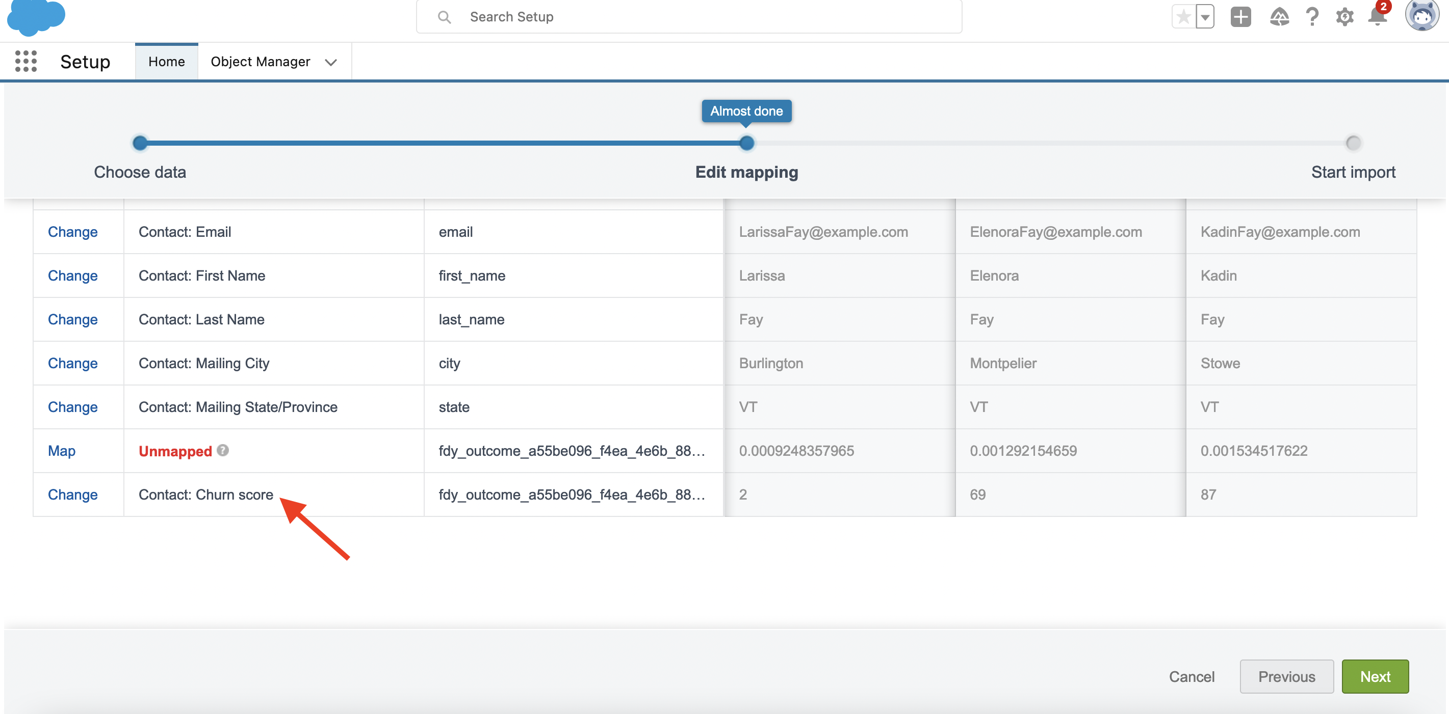The height and width of the screenshot is (714, 1449).
Task: Click inside the Search Setup field
Action: 689,17
